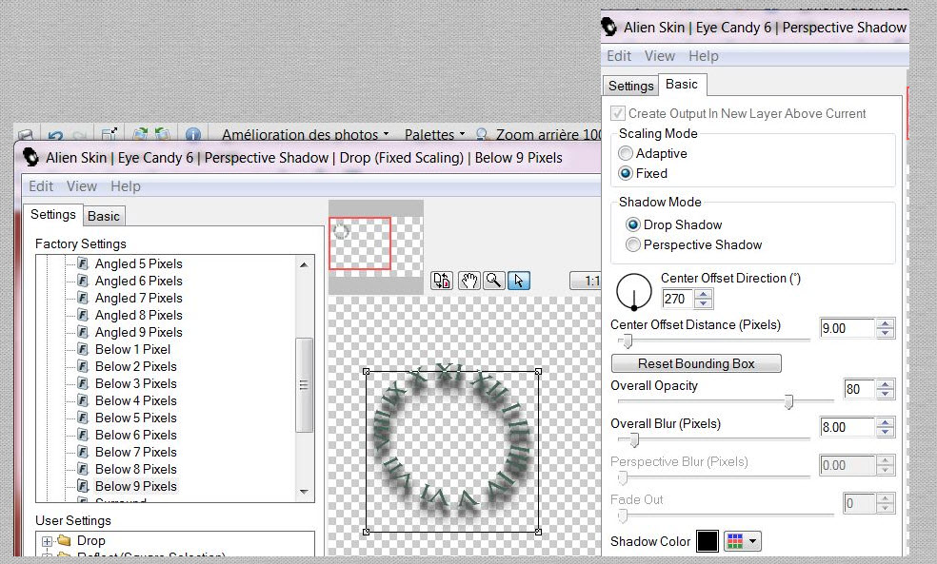Viewport: 937px width, 564px height.
Task: Switch to the Settings tab in the right Perspective Shadow window
Action: tap(630, 86)
